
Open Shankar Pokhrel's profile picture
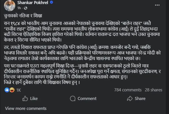pyautogui.click(x=10, y=6)
